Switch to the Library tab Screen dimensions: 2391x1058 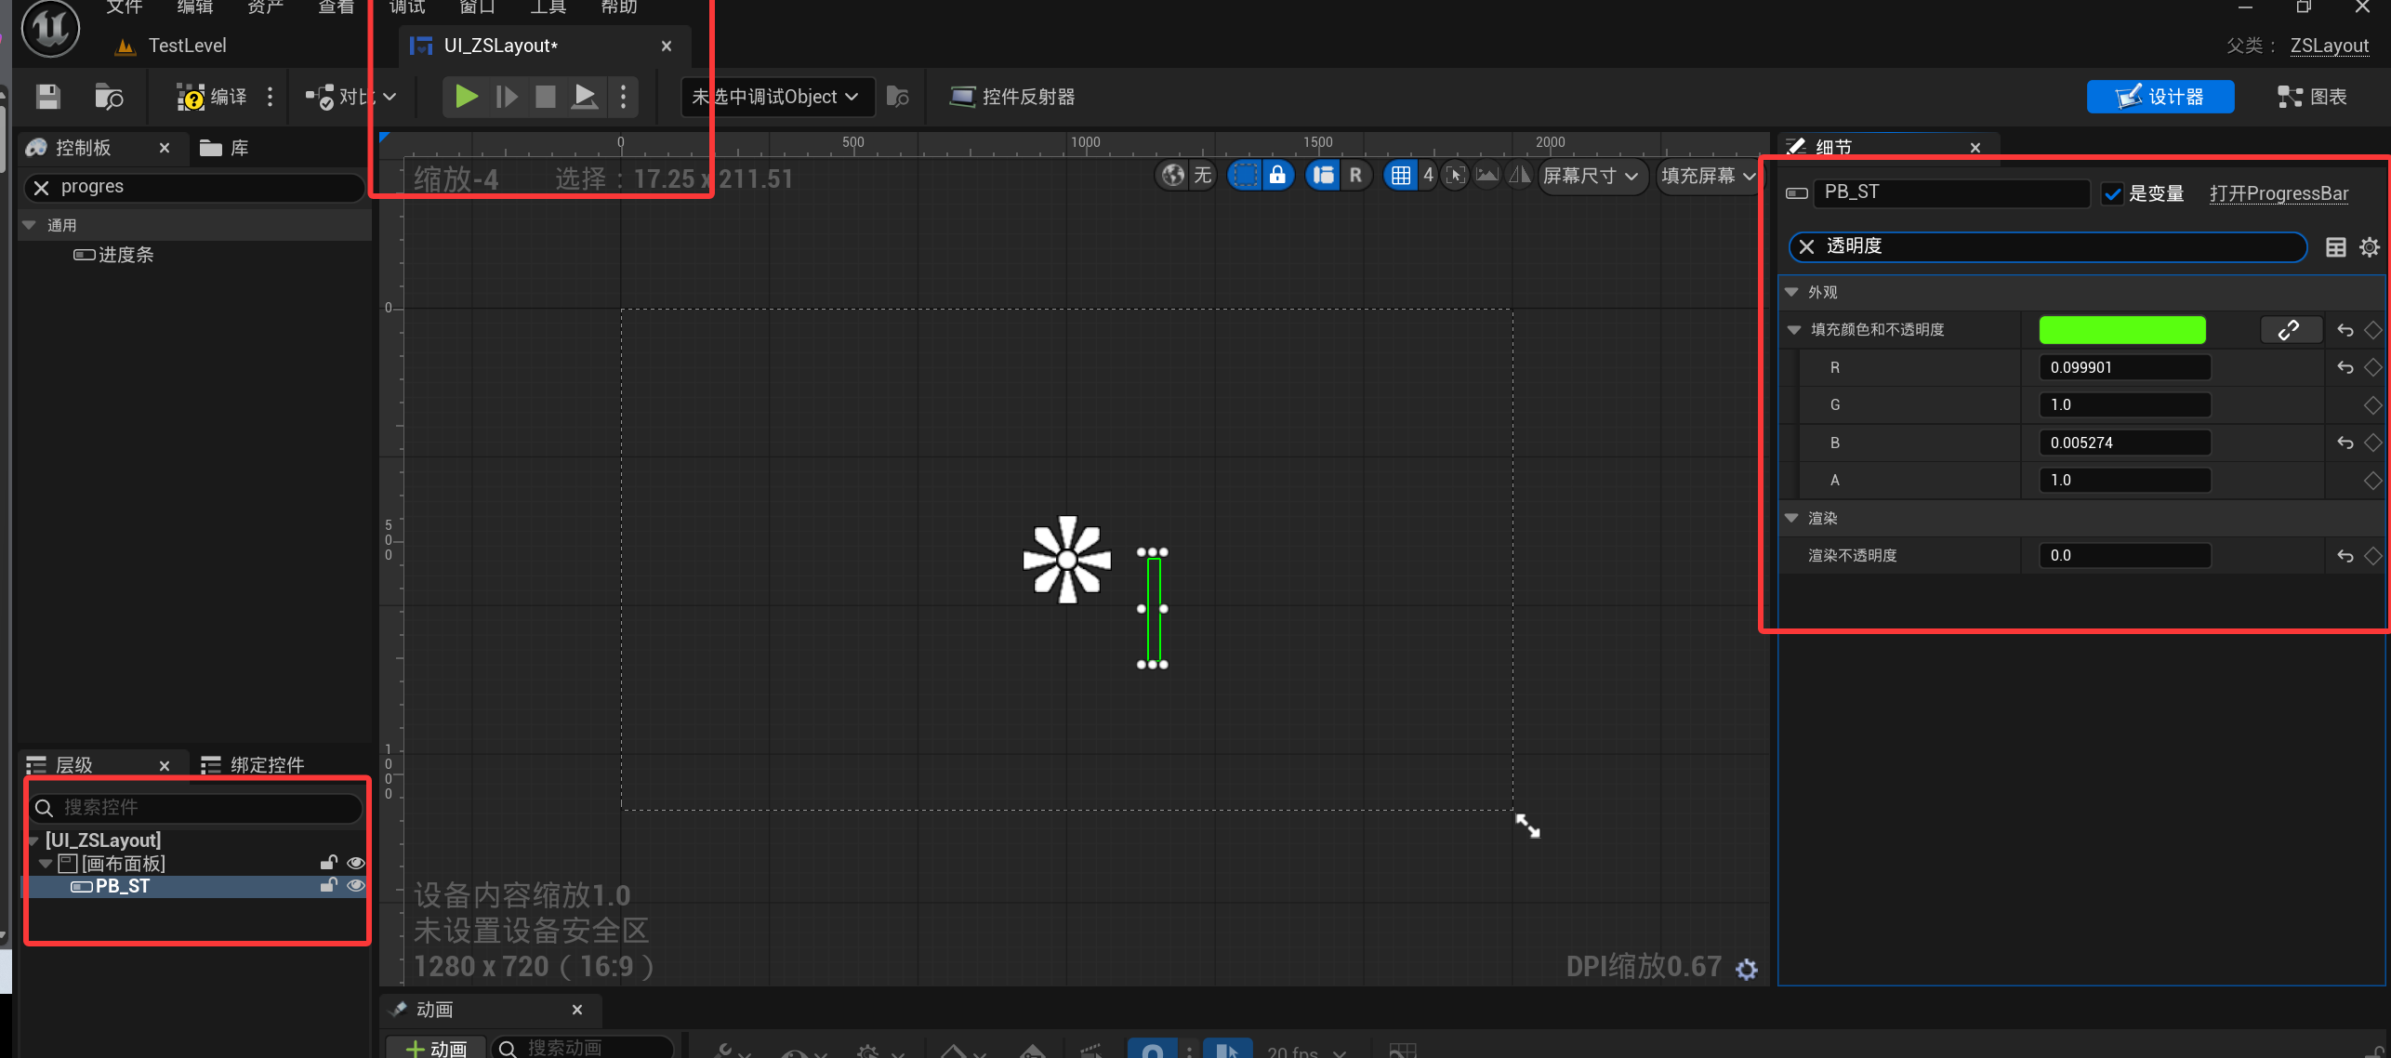(x=224, y=148)
